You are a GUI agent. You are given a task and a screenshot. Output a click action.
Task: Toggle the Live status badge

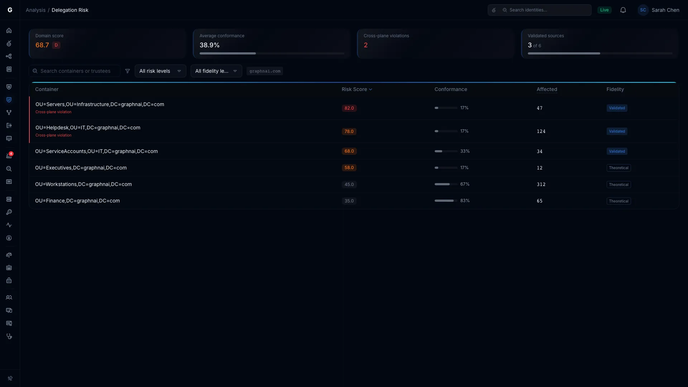pyautogui.click(x=605, y=10)
